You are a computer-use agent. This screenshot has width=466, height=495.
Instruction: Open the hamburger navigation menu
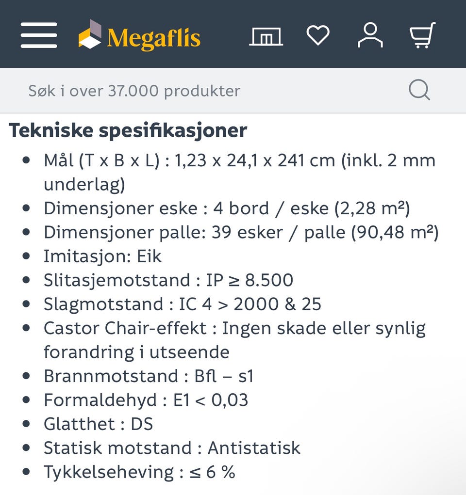click(x=39, y=35)
